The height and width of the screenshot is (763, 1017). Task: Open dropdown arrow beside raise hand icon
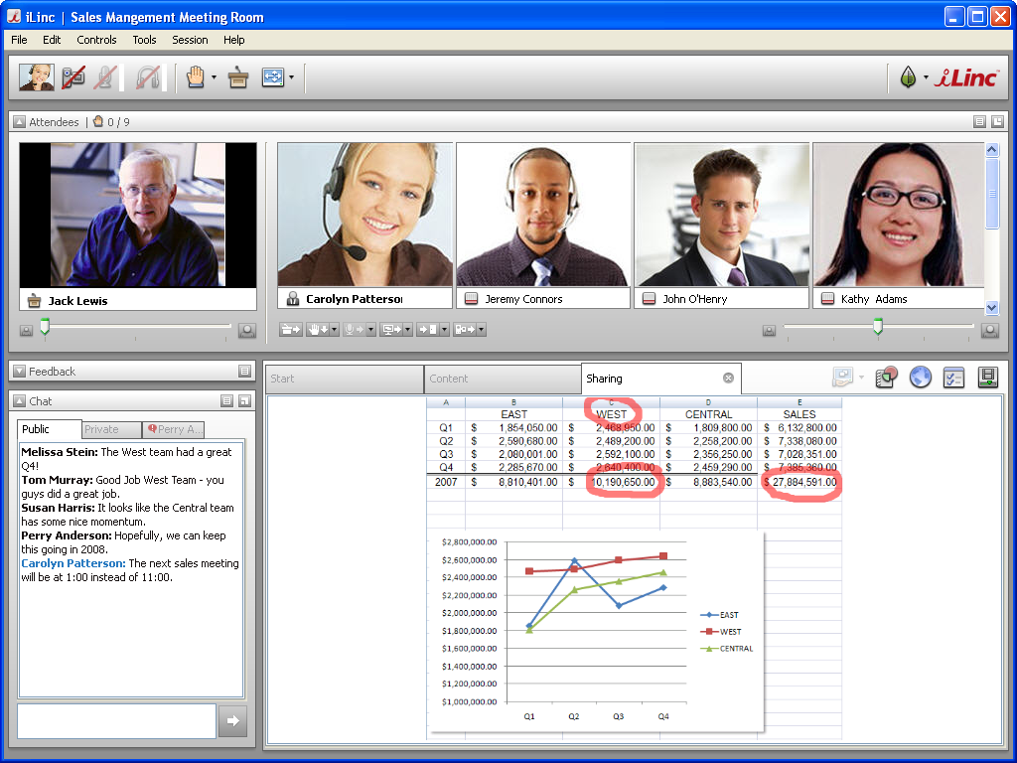point(214,77)
